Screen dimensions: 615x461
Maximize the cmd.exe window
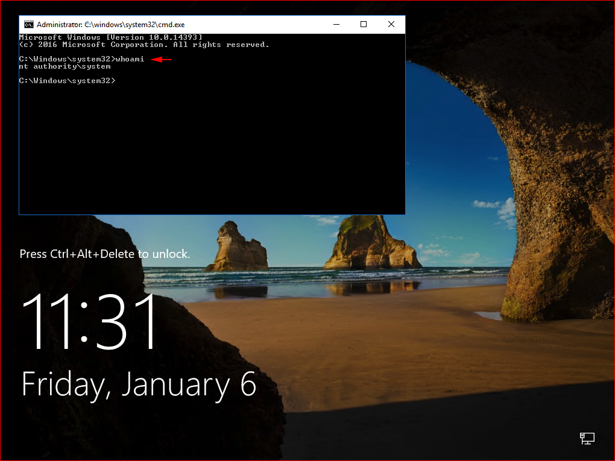(364, 24)
